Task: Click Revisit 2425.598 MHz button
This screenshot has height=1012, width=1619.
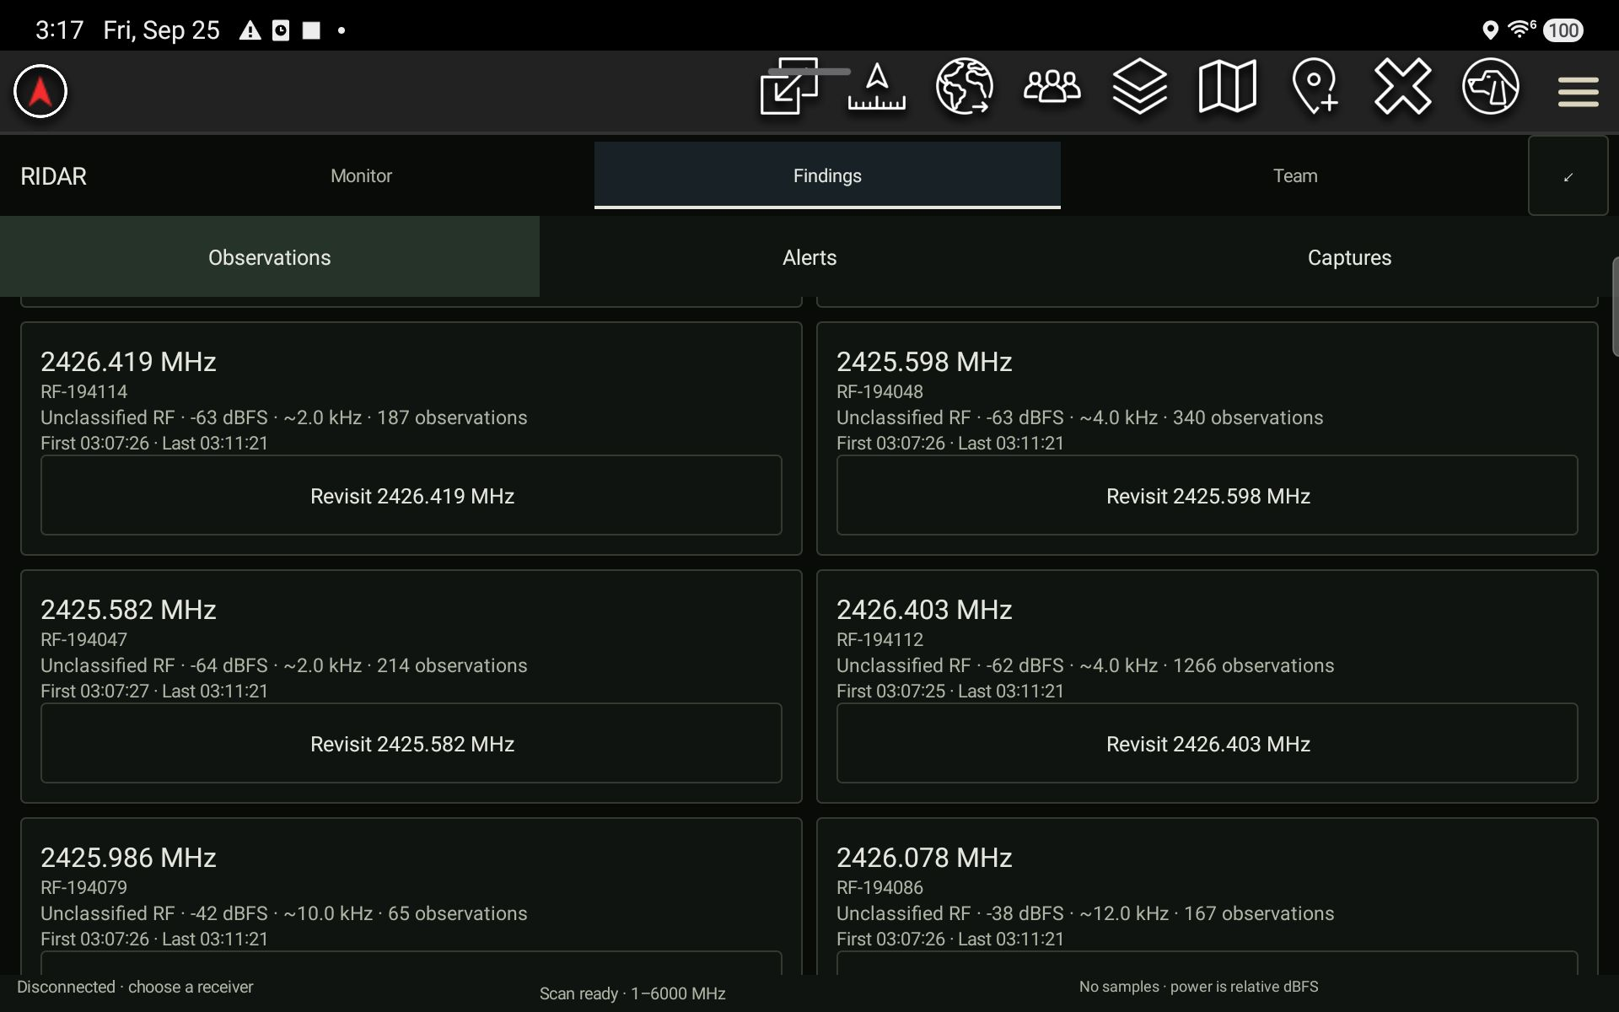Action: (1208, 495)
